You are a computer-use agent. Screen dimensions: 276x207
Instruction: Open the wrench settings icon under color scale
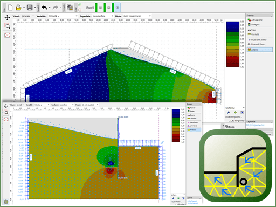[x=229, y=113]
